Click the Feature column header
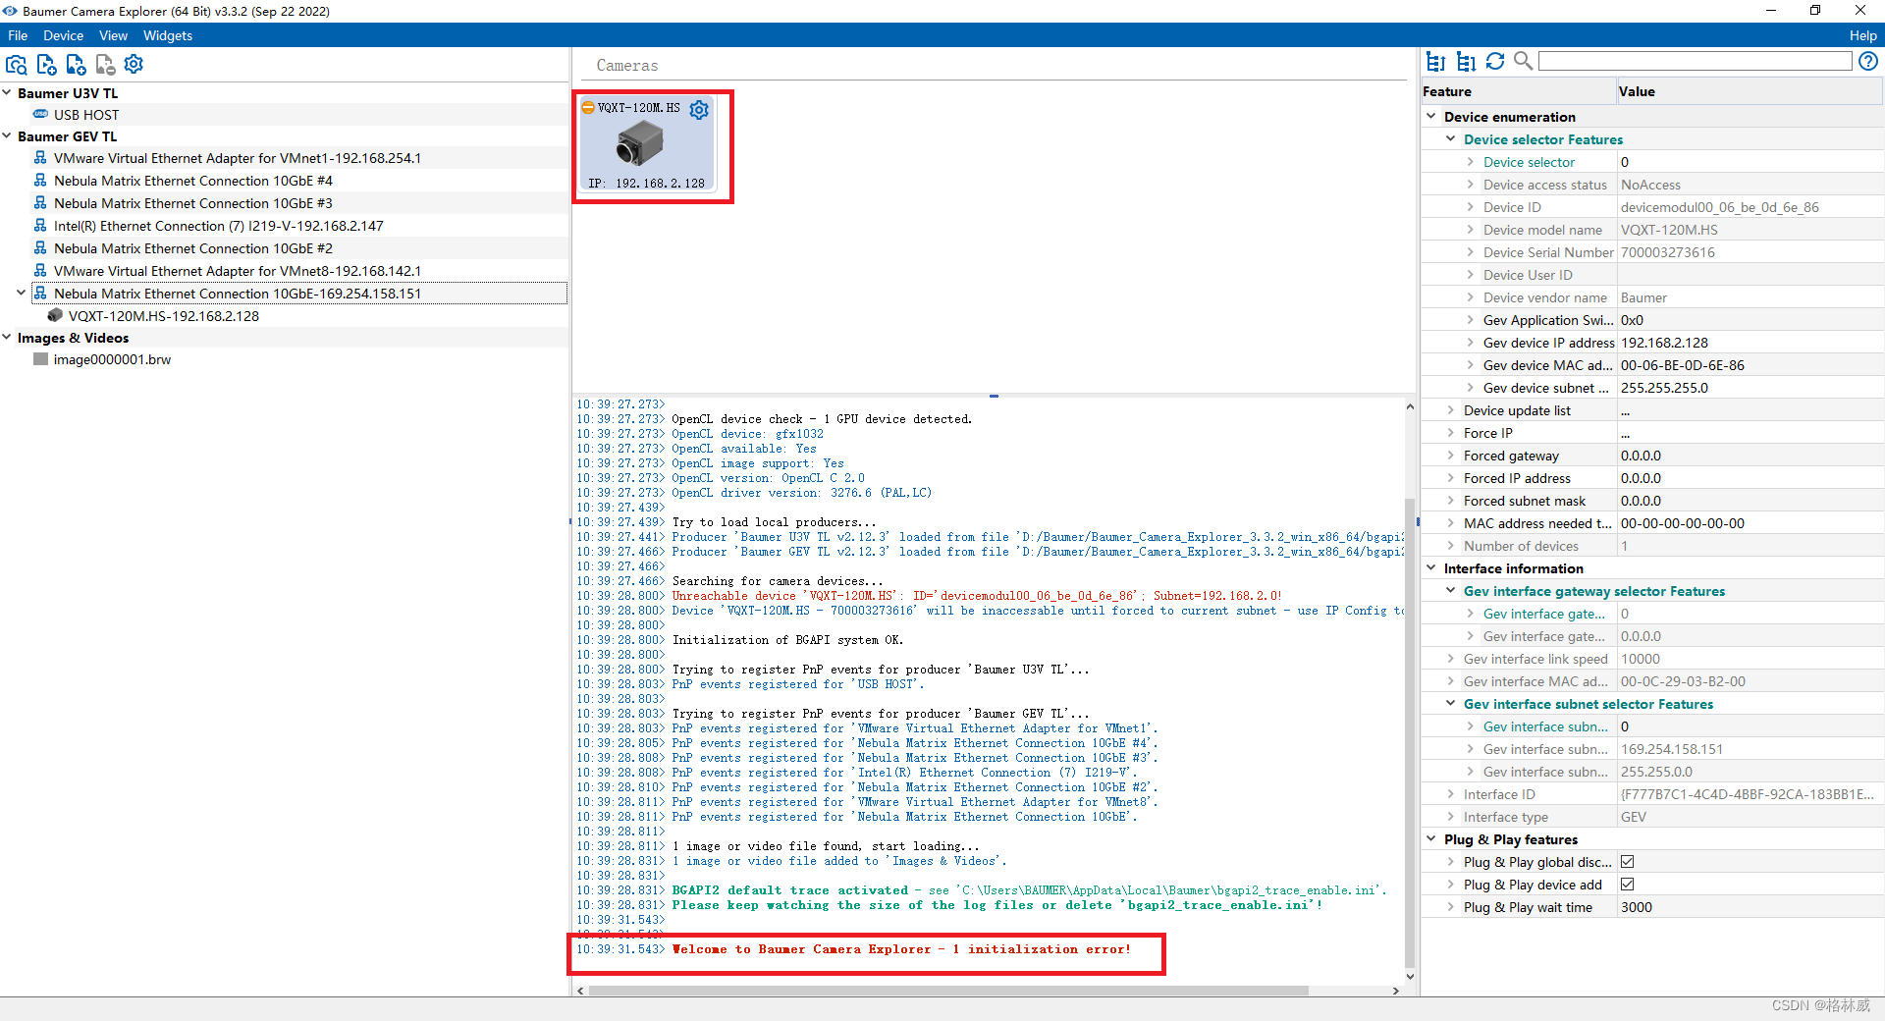 coord(1519,91)
